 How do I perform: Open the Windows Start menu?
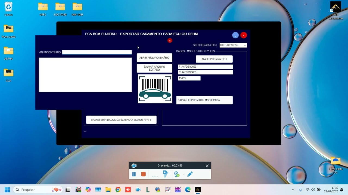point(7,190)
